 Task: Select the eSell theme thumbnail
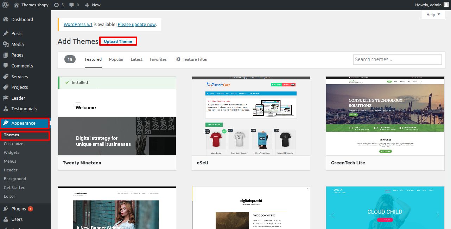click(x=251, y=116)
